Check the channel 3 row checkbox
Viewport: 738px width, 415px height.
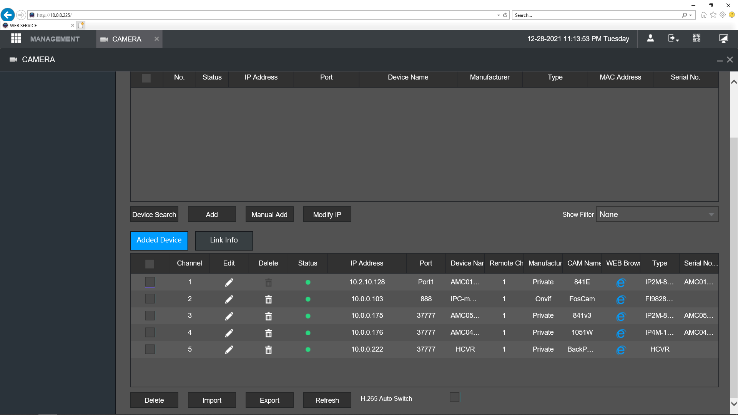[x=150, y=316]
